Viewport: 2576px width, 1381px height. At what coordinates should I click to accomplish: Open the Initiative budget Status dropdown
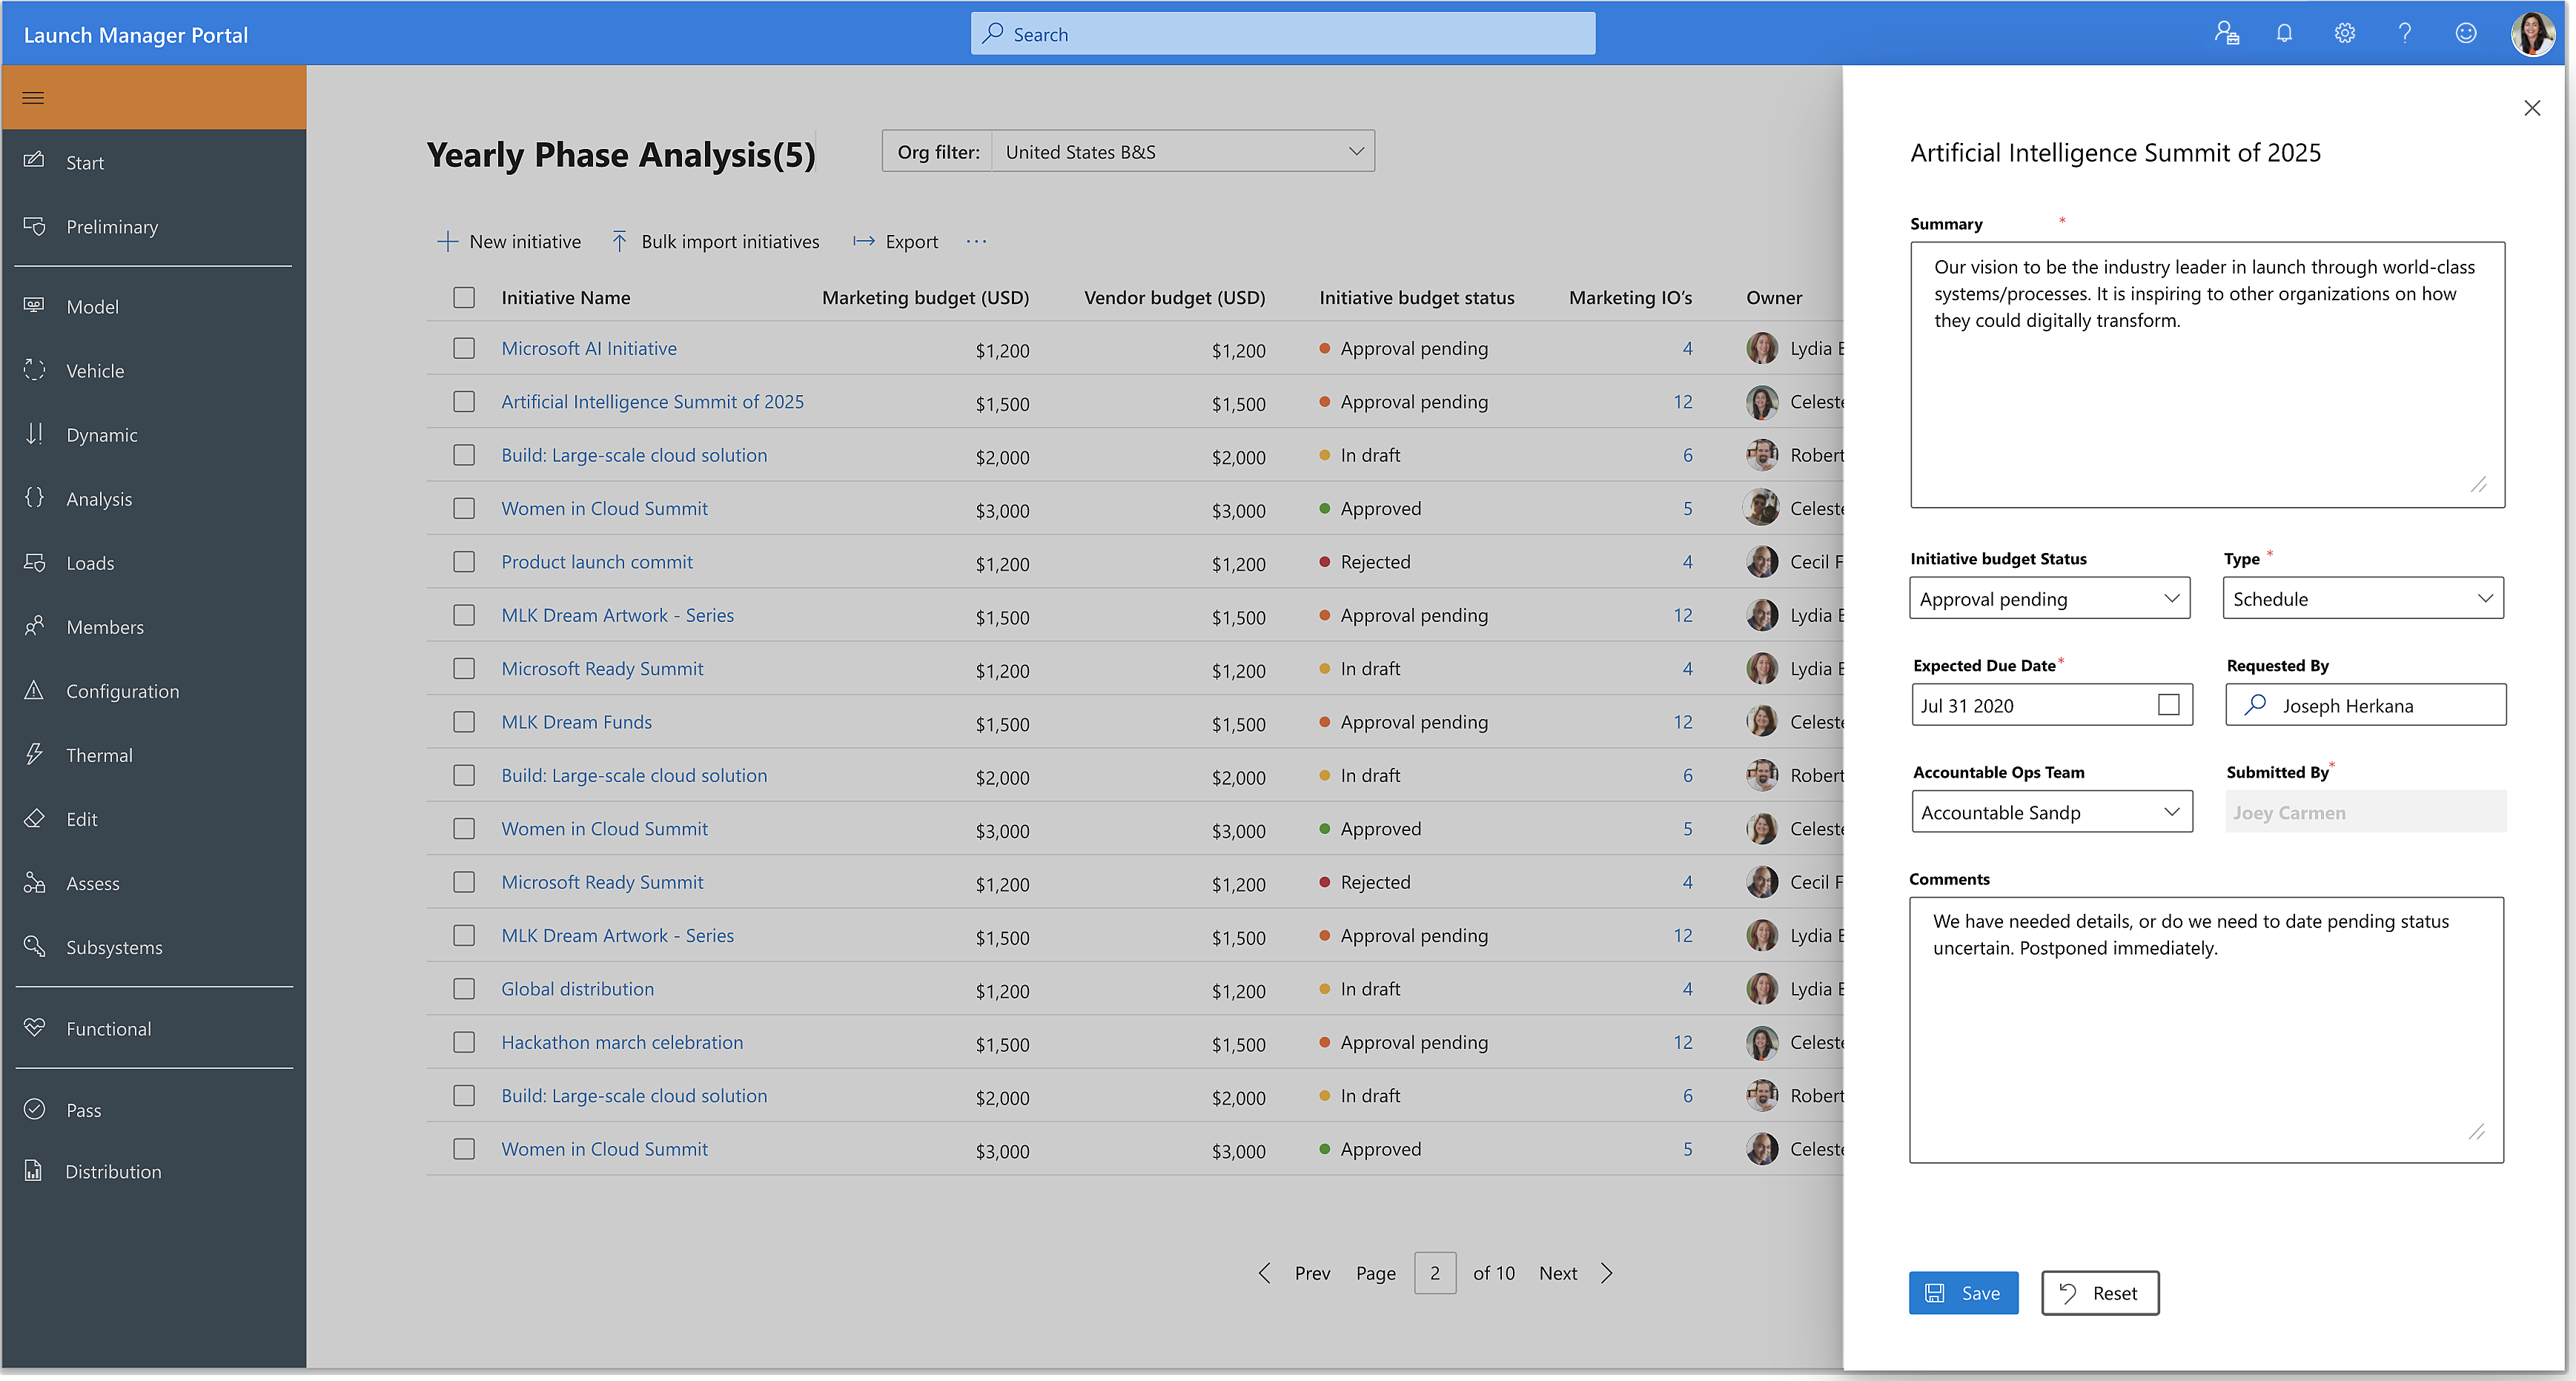[2050, 598]
